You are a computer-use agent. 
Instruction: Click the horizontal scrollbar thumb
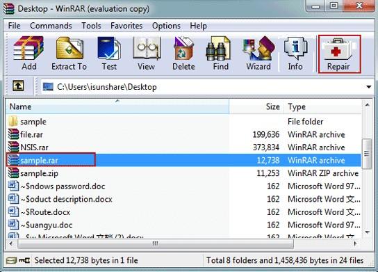(156, 243)
